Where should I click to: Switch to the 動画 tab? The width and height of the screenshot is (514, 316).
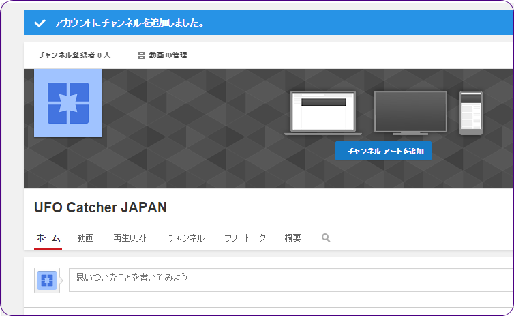coord(86,238)
